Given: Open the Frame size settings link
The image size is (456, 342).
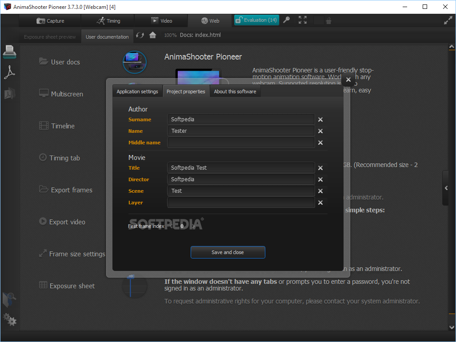Looking at the screenshot, I should point(72,254).
